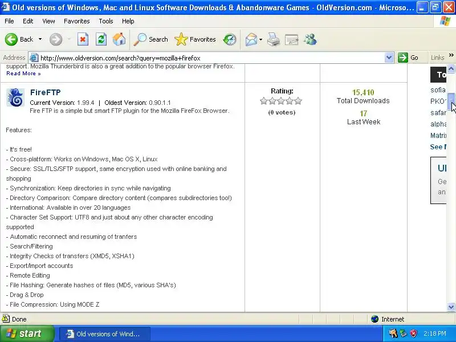Rate FireFTP four stars
The image size is (456, 342).
[290, 101]
